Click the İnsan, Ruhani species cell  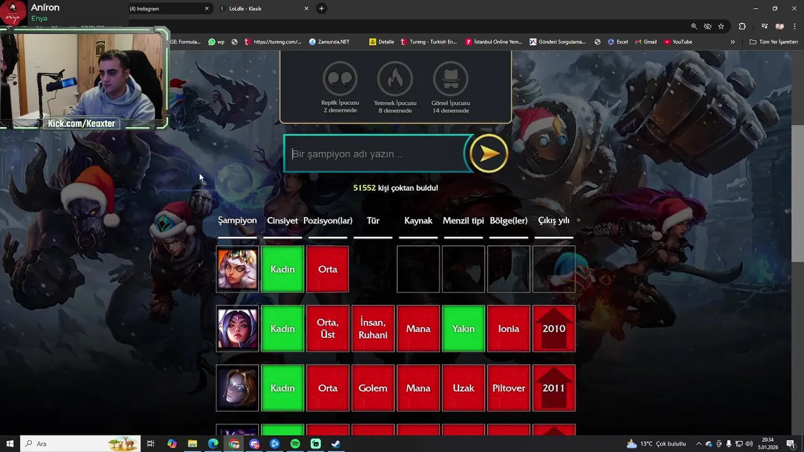(x=373, y=328)
